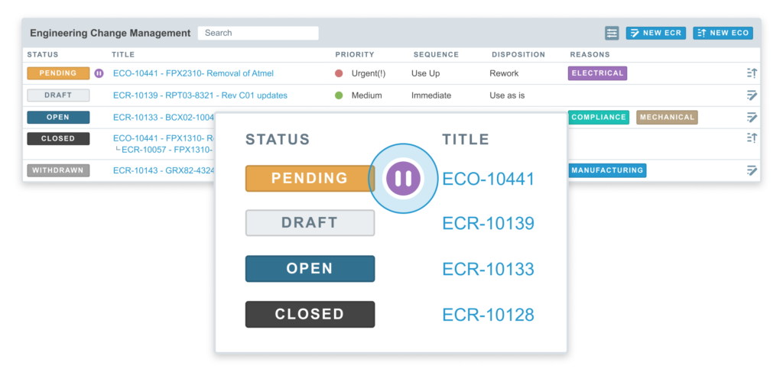The image size is (783, 372).
Task: Click the green Medium priority dot
Action: click(339, 95)
